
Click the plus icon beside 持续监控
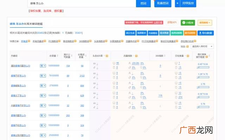click(x=177, y=3)
